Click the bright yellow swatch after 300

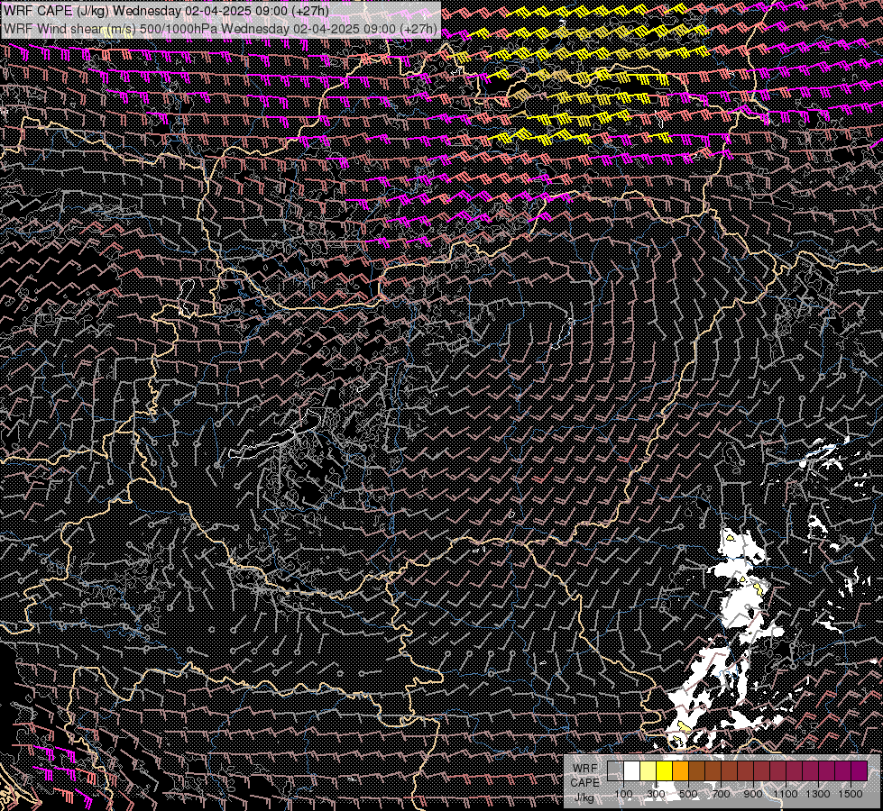click(x=665, y=771)
